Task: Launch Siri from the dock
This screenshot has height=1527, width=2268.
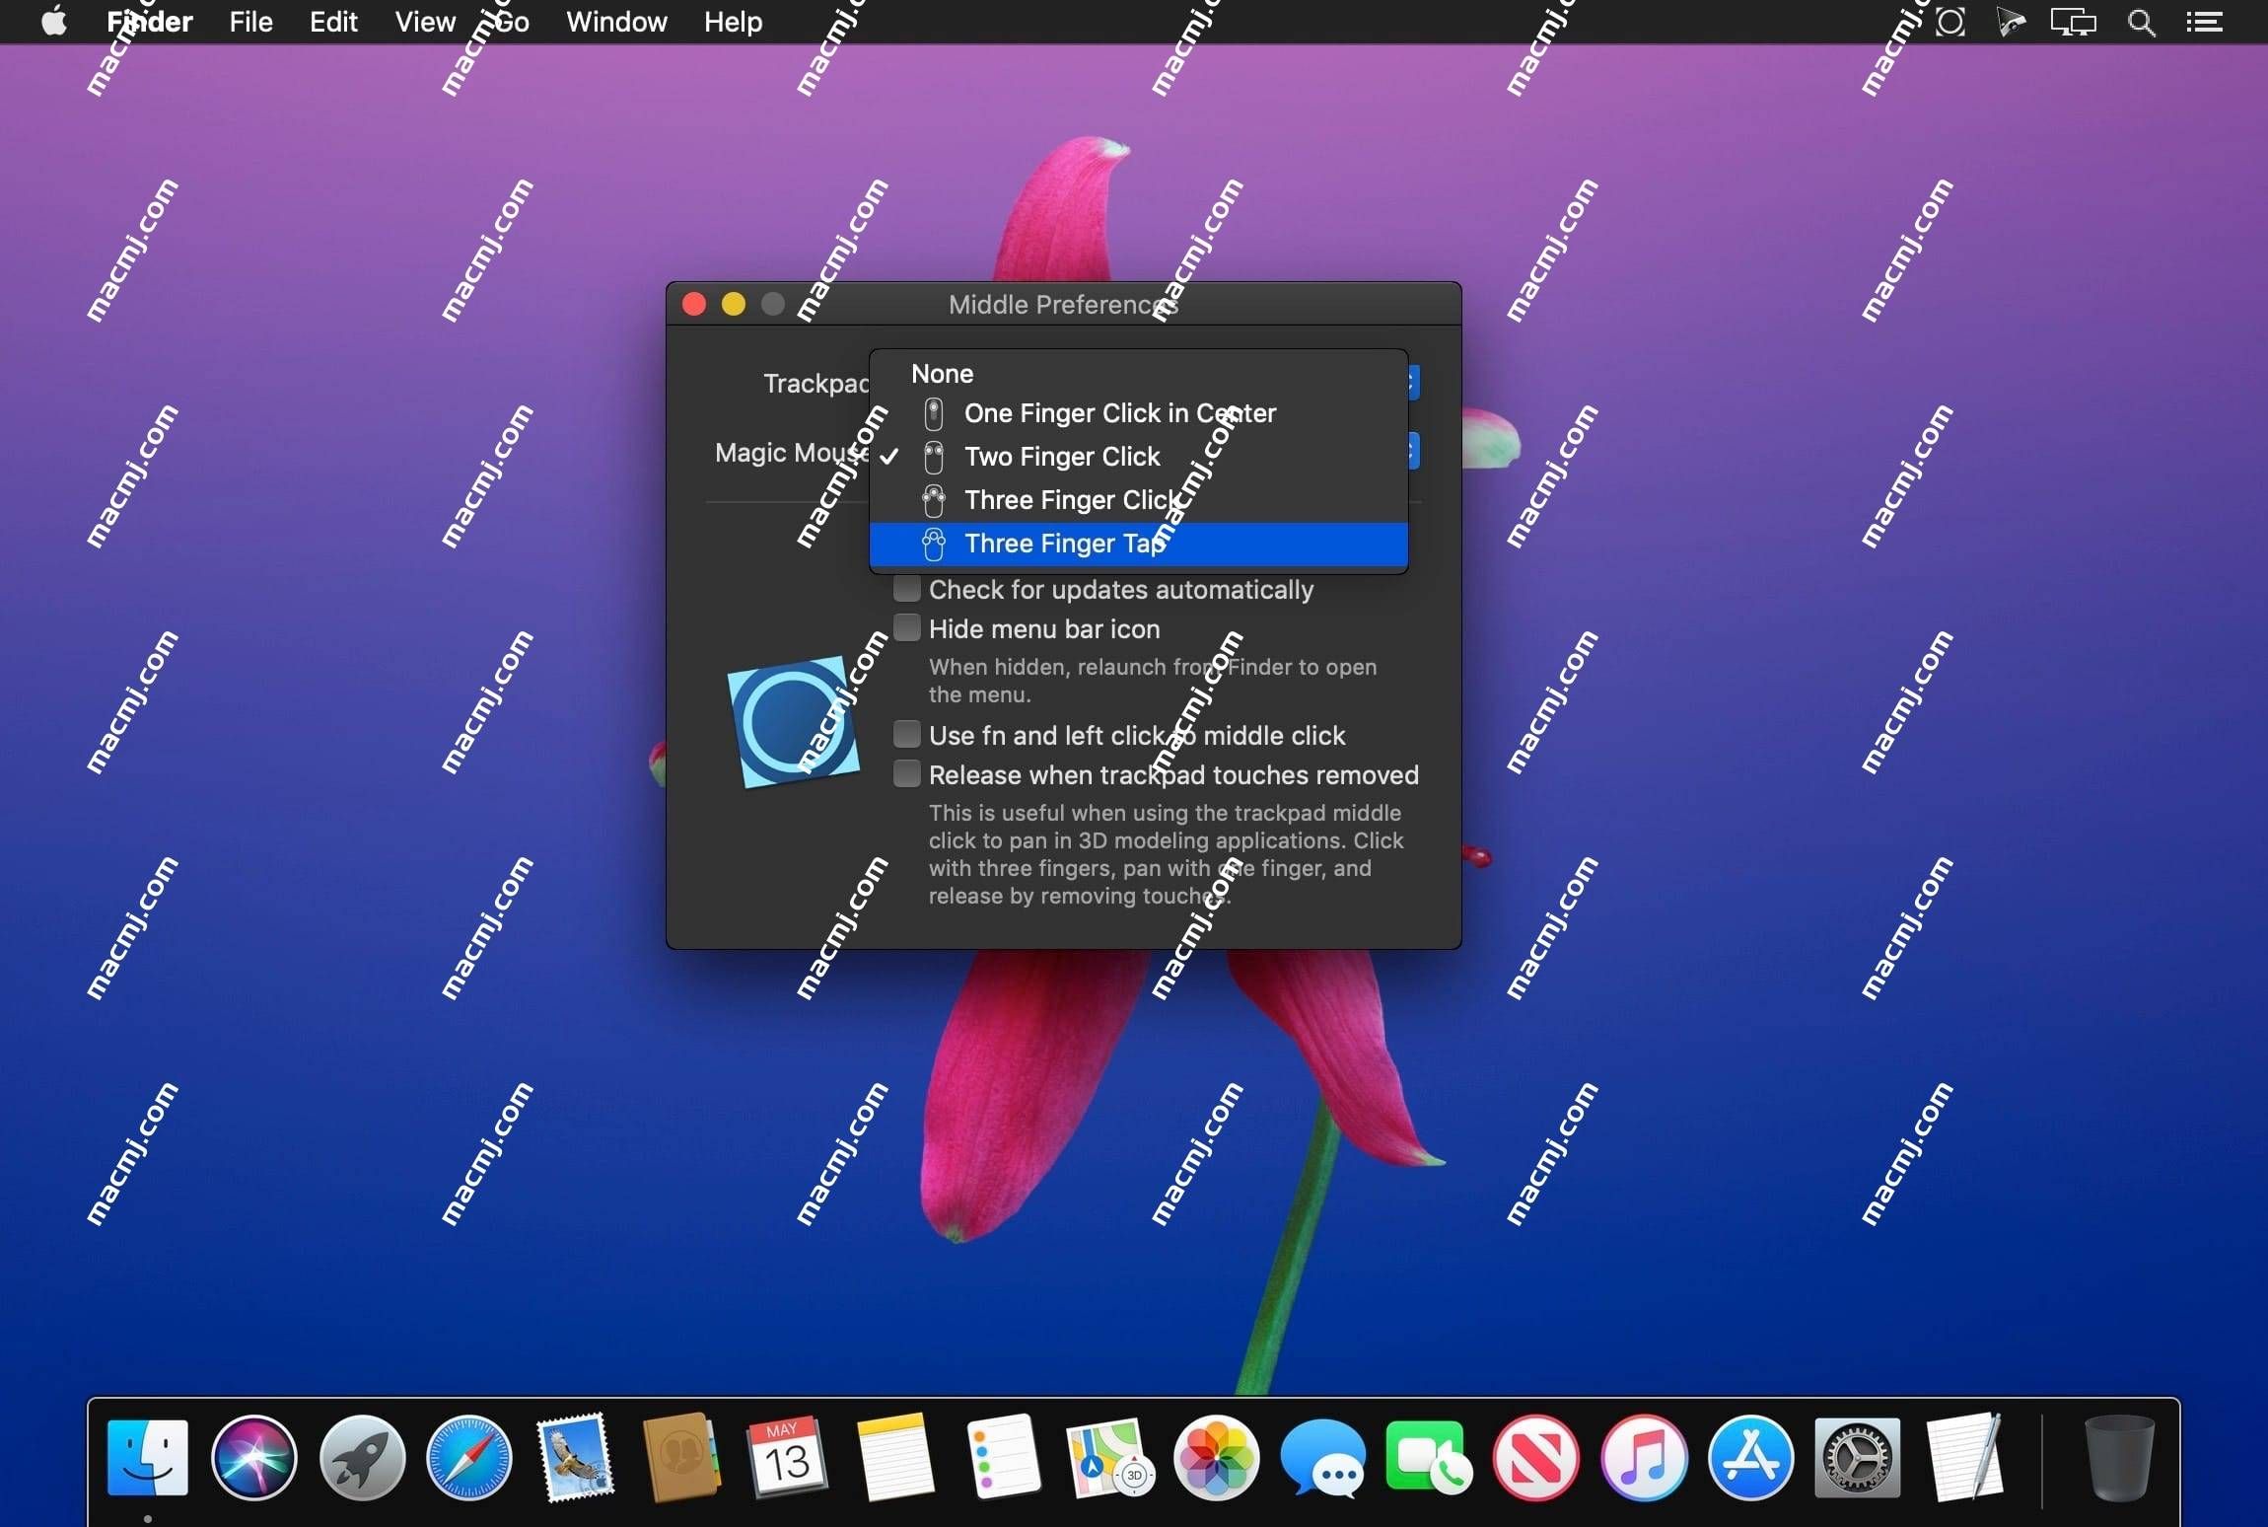Action: pyautogui.click(x=253, y=1457)
